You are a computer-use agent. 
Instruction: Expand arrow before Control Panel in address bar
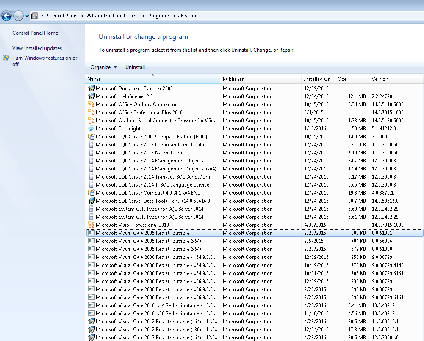[42, 16]
